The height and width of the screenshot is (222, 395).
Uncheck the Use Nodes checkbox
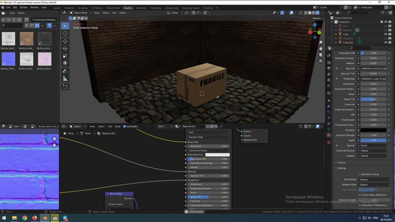click(125, 126)
